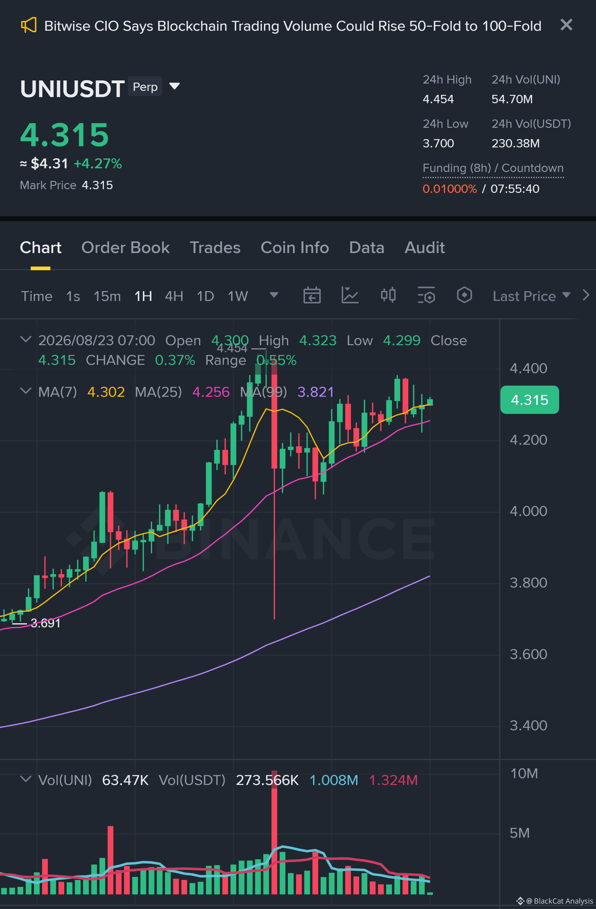
Task: Click the funding rate 0.01000%
Action: tap(450, 189)
